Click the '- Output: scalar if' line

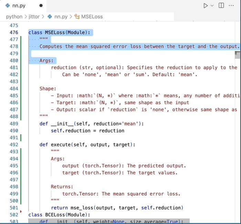(144, 110)
